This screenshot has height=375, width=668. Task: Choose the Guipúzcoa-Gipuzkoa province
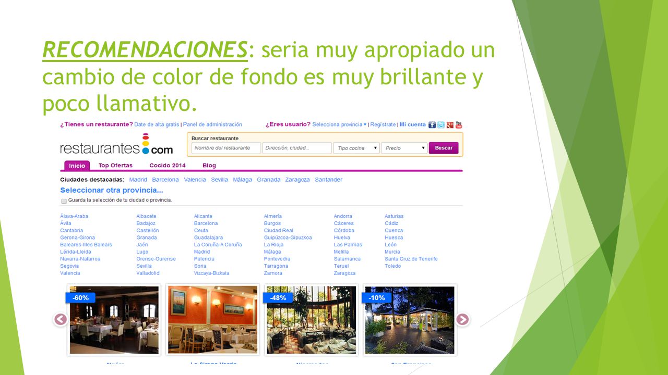click(x=288, y=238)
